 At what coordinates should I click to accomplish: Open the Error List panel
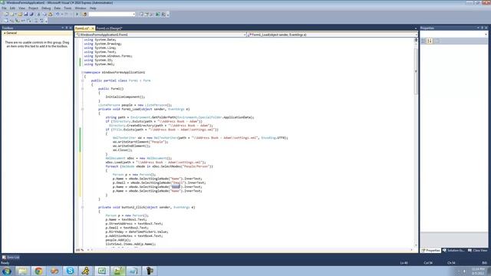[11, 258]
